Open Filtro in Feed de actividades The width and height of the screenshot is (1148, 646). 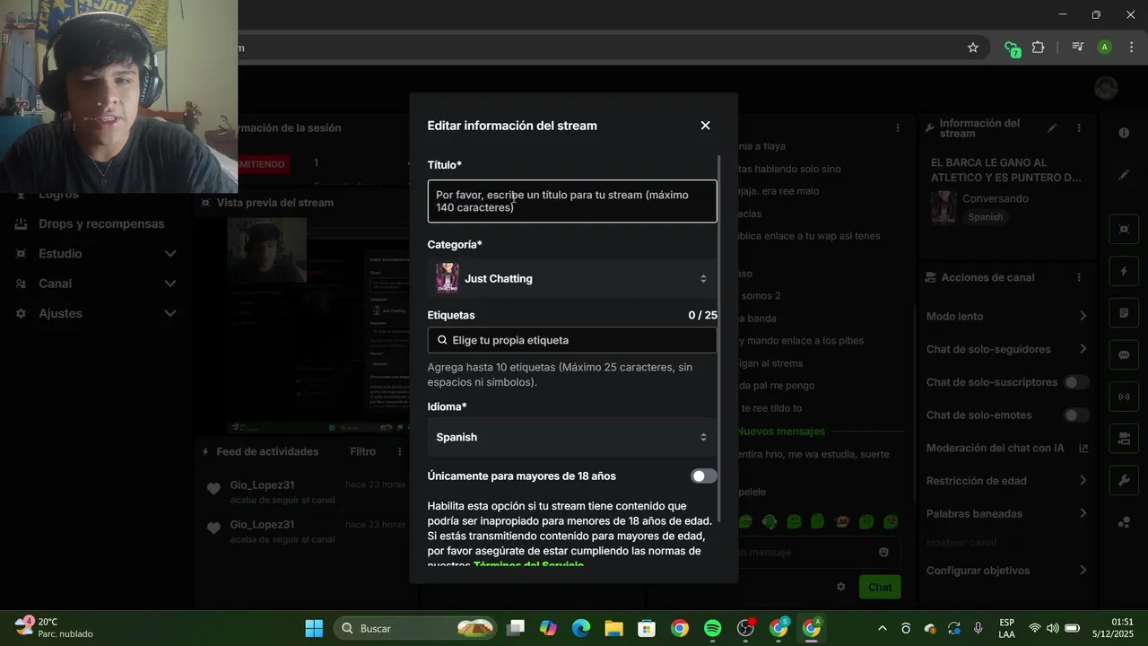pos(362,452)
